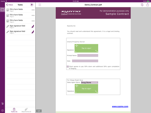Tap the pen icon of second signature task
Image resolution: width=151 pixels, height=113 pixels.
(x=33, y=32)
